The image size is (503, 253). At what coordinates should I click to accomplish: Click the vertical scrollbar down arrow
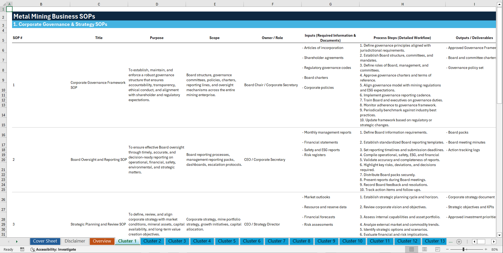pyautogui.click(x=500, y=235)
